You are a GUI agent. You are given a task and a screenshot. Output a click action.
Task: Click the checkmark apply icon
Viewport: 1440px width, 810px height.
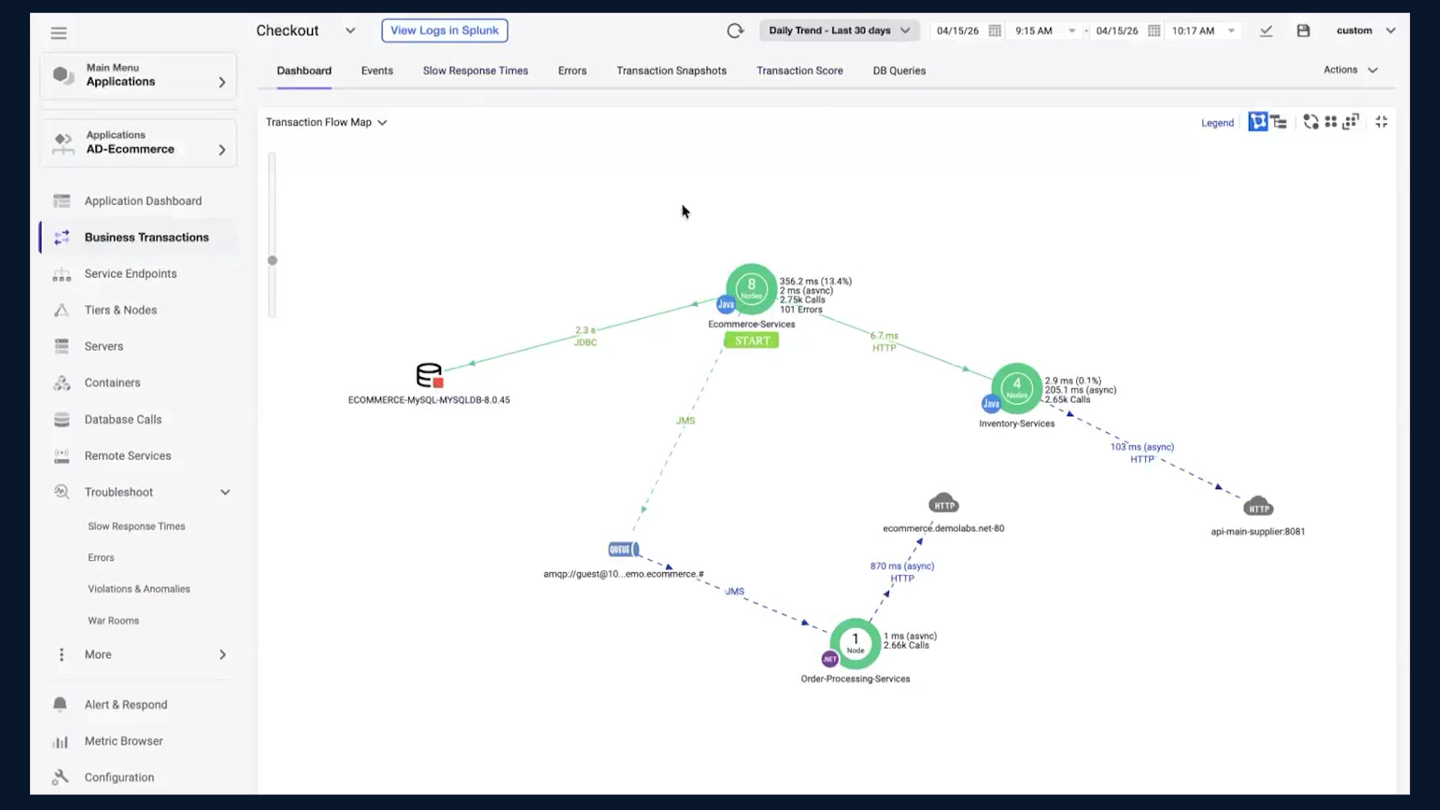click(1266, 31)
